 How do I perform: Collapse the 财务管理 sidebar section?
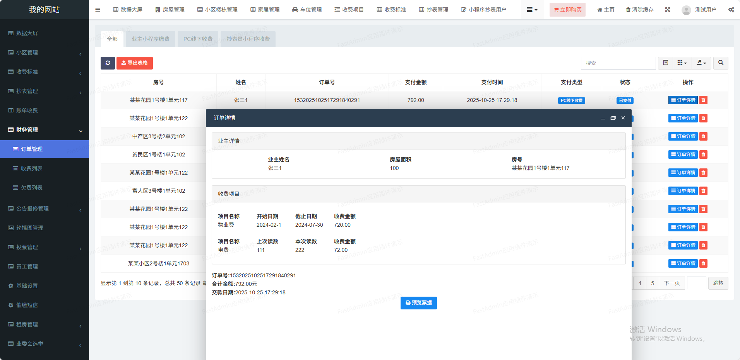point(45,130)
